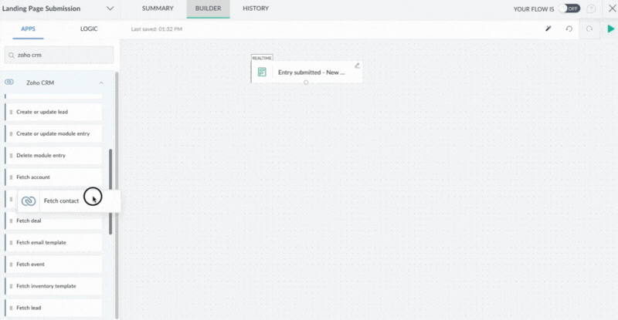The width and height of the screenshot is (618, 320).
Task: Run the flow with green play button
Action: [610, 29]
